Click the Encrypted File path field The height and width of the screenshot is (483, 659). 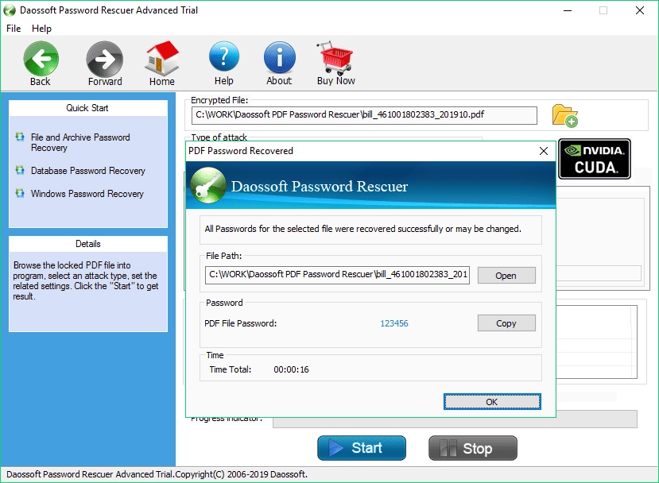click(364, 115)
